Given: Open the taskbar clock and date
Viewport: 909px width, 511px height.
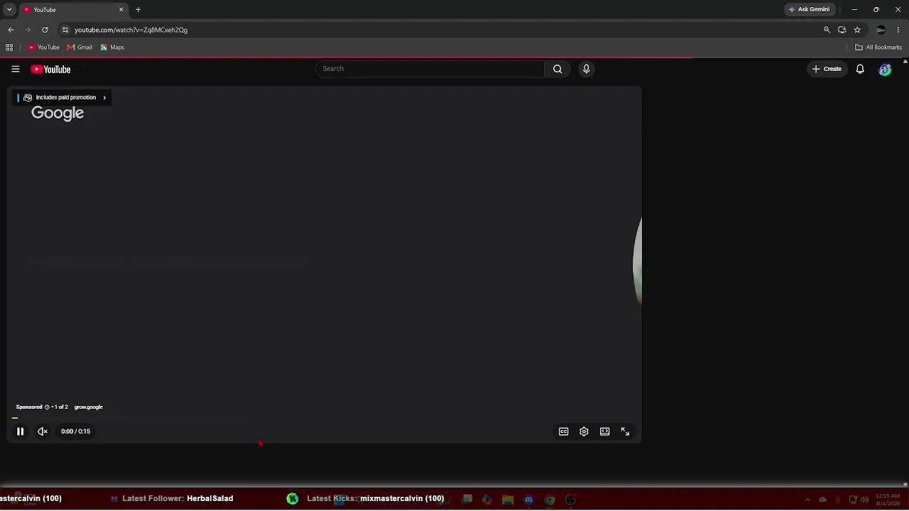Looking at the screenshot, I should [x=888, y=500].
